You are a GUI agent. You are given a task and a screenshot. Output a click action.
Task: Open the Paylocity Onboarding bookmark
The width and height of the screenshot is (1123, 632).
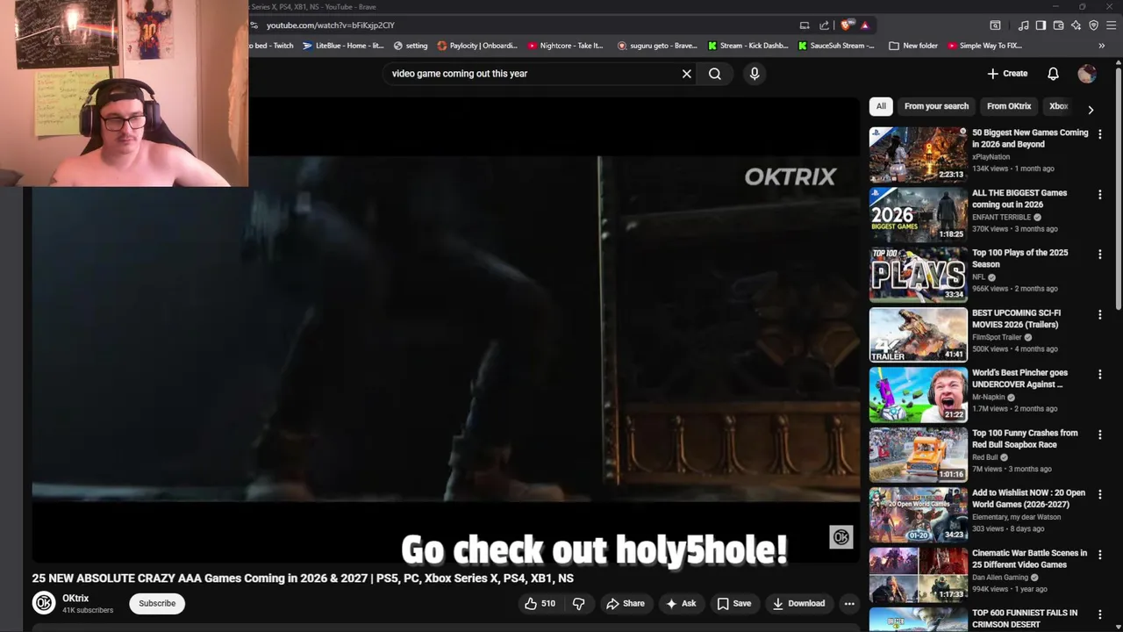point(477,46)
